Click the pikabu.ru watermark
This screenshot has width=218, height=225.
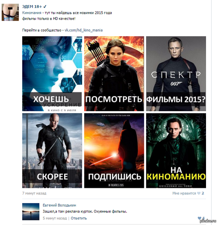(x=208, y=221)
